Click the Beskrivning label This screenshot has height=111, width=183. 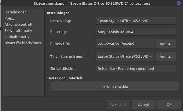(61, 21)
